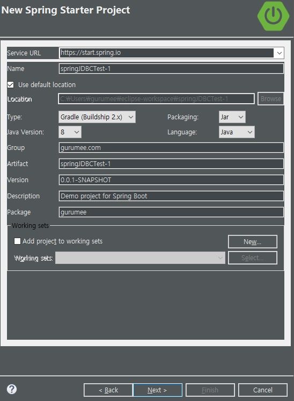Click the Select... working sets button

[x=252, y=258]
